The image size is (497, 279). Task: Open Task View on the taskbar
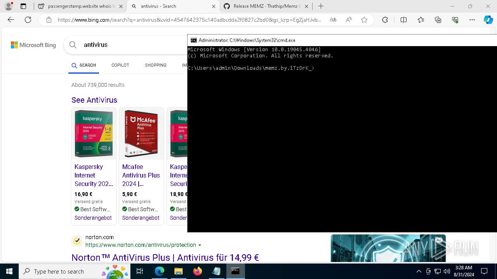(140, 271)
